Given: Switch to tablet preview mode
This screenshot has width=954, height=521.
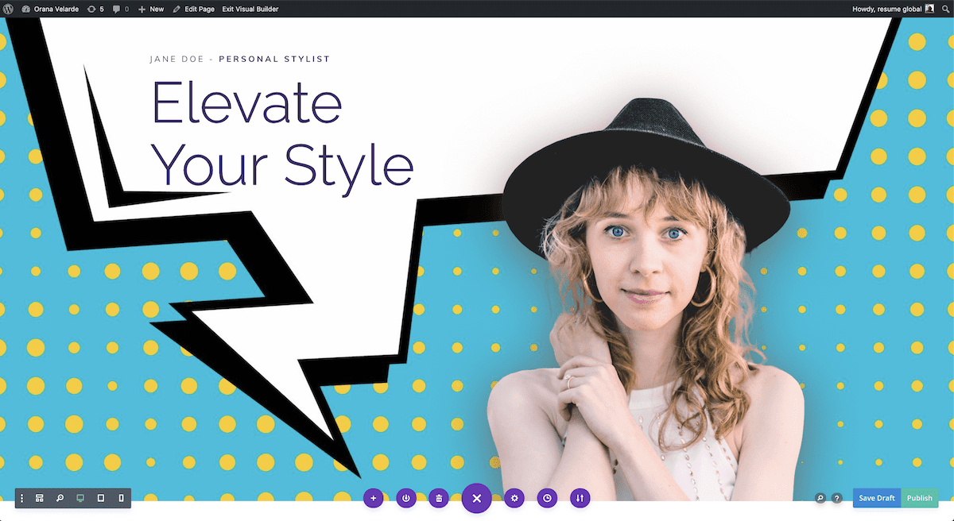Looking at the screenshot, I should (x=99, y=498).
